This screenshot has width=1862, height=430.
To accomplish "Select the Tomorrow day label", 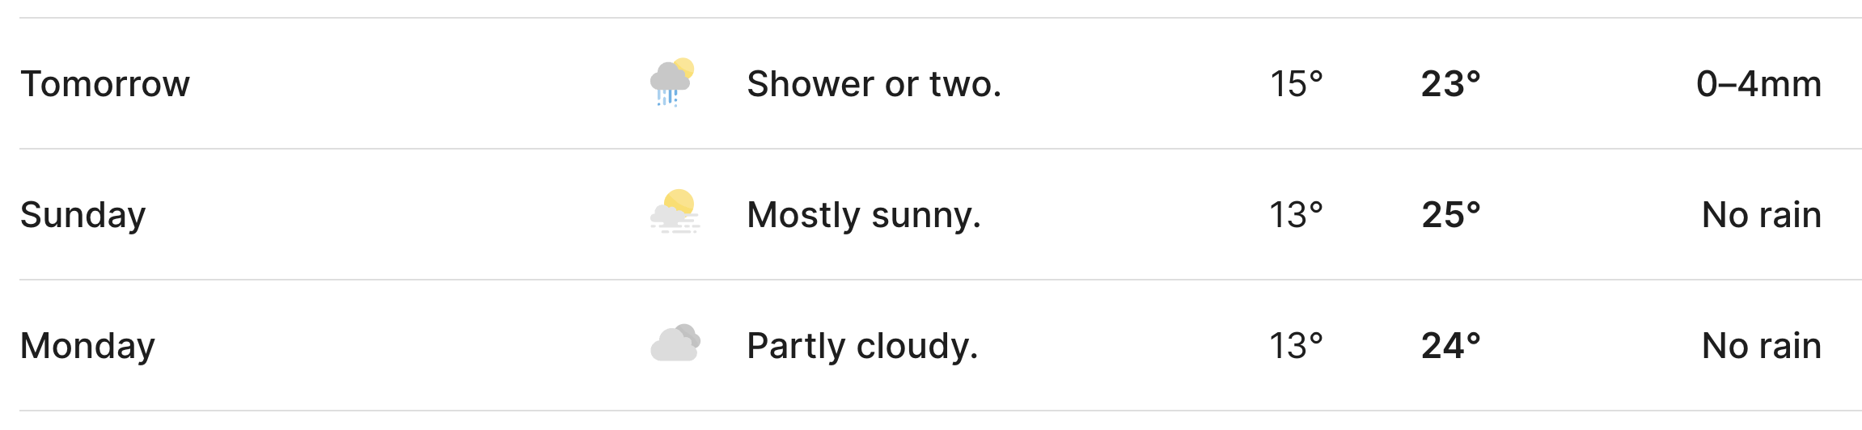I will click(105, 84).
